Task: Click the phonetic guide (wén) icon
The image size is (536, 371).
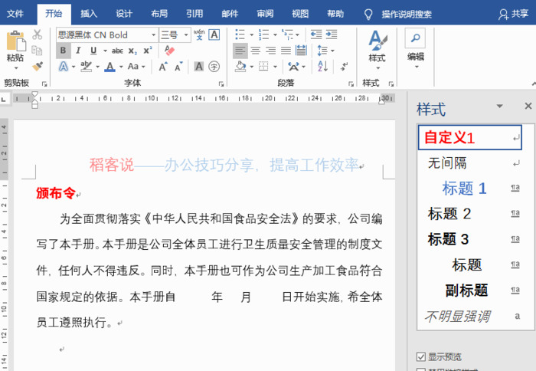Action: pyautogui.click(x=199, y=35)
